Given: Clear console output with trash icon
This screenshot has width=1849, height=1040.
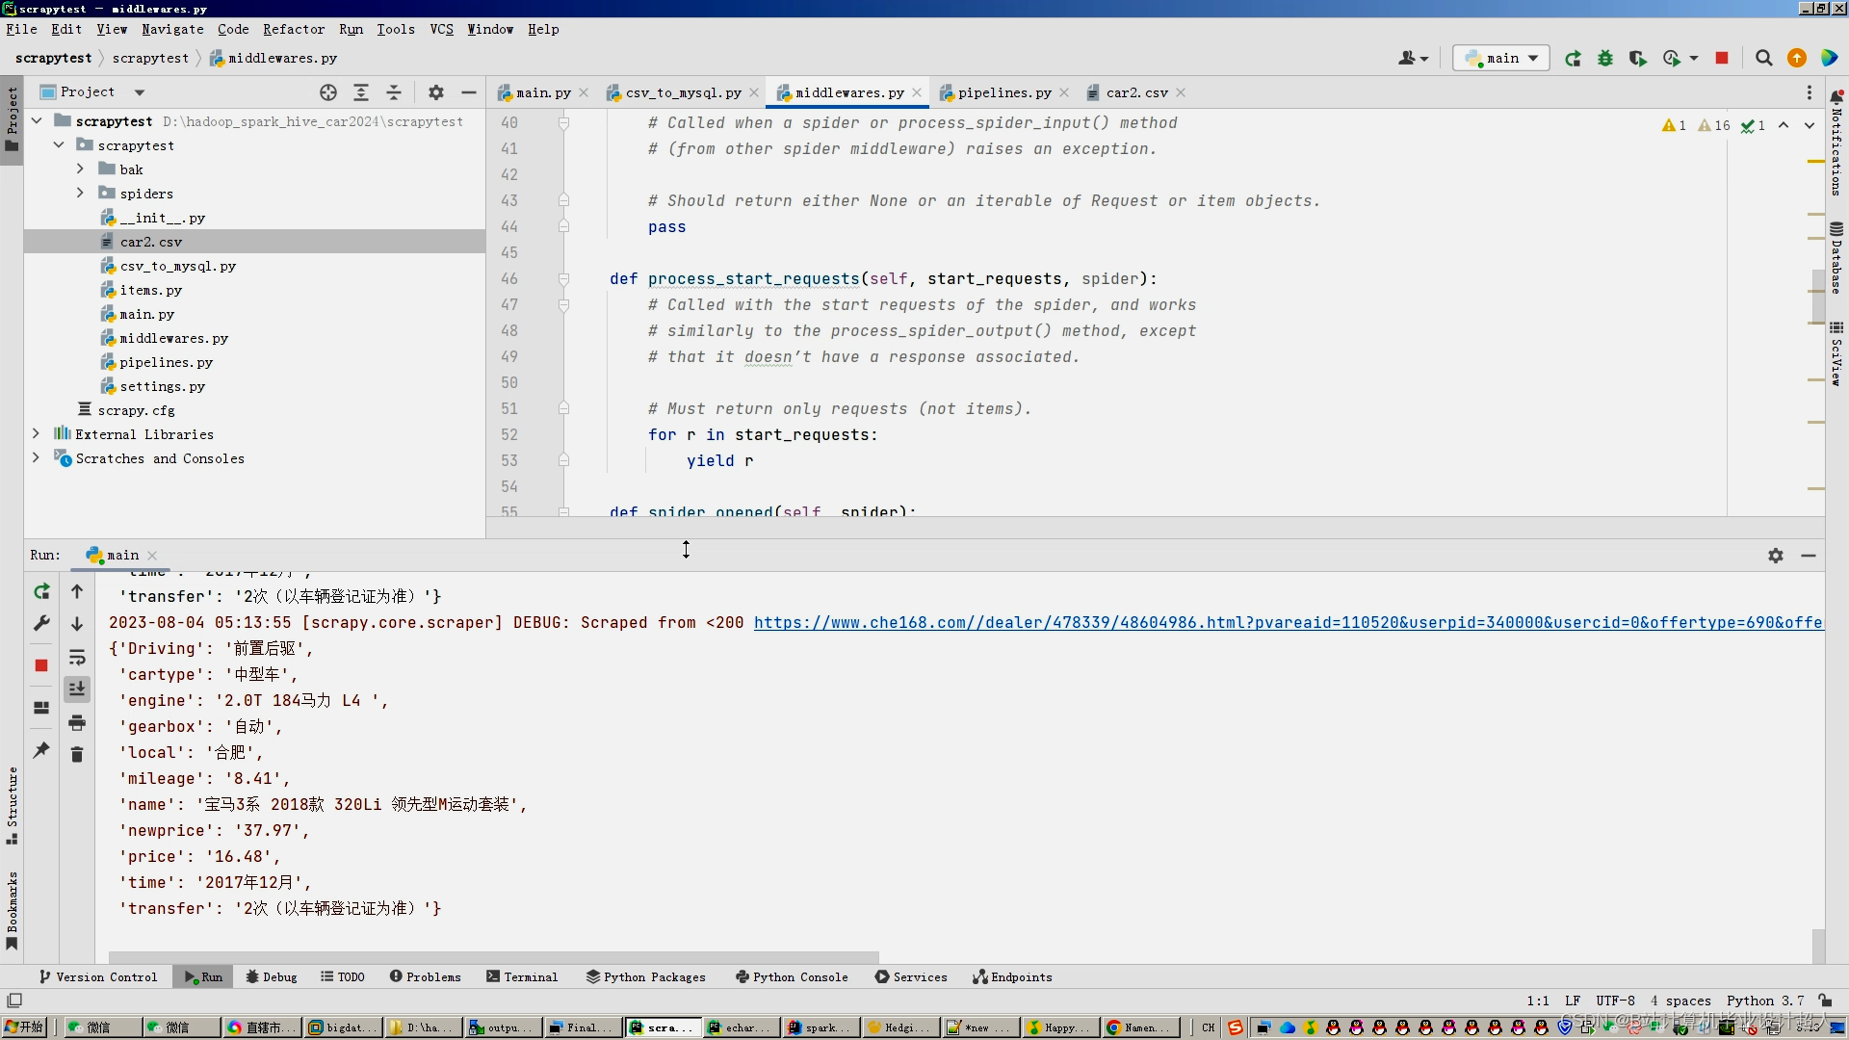Looking at the screenshot, I should coord(77,755).
